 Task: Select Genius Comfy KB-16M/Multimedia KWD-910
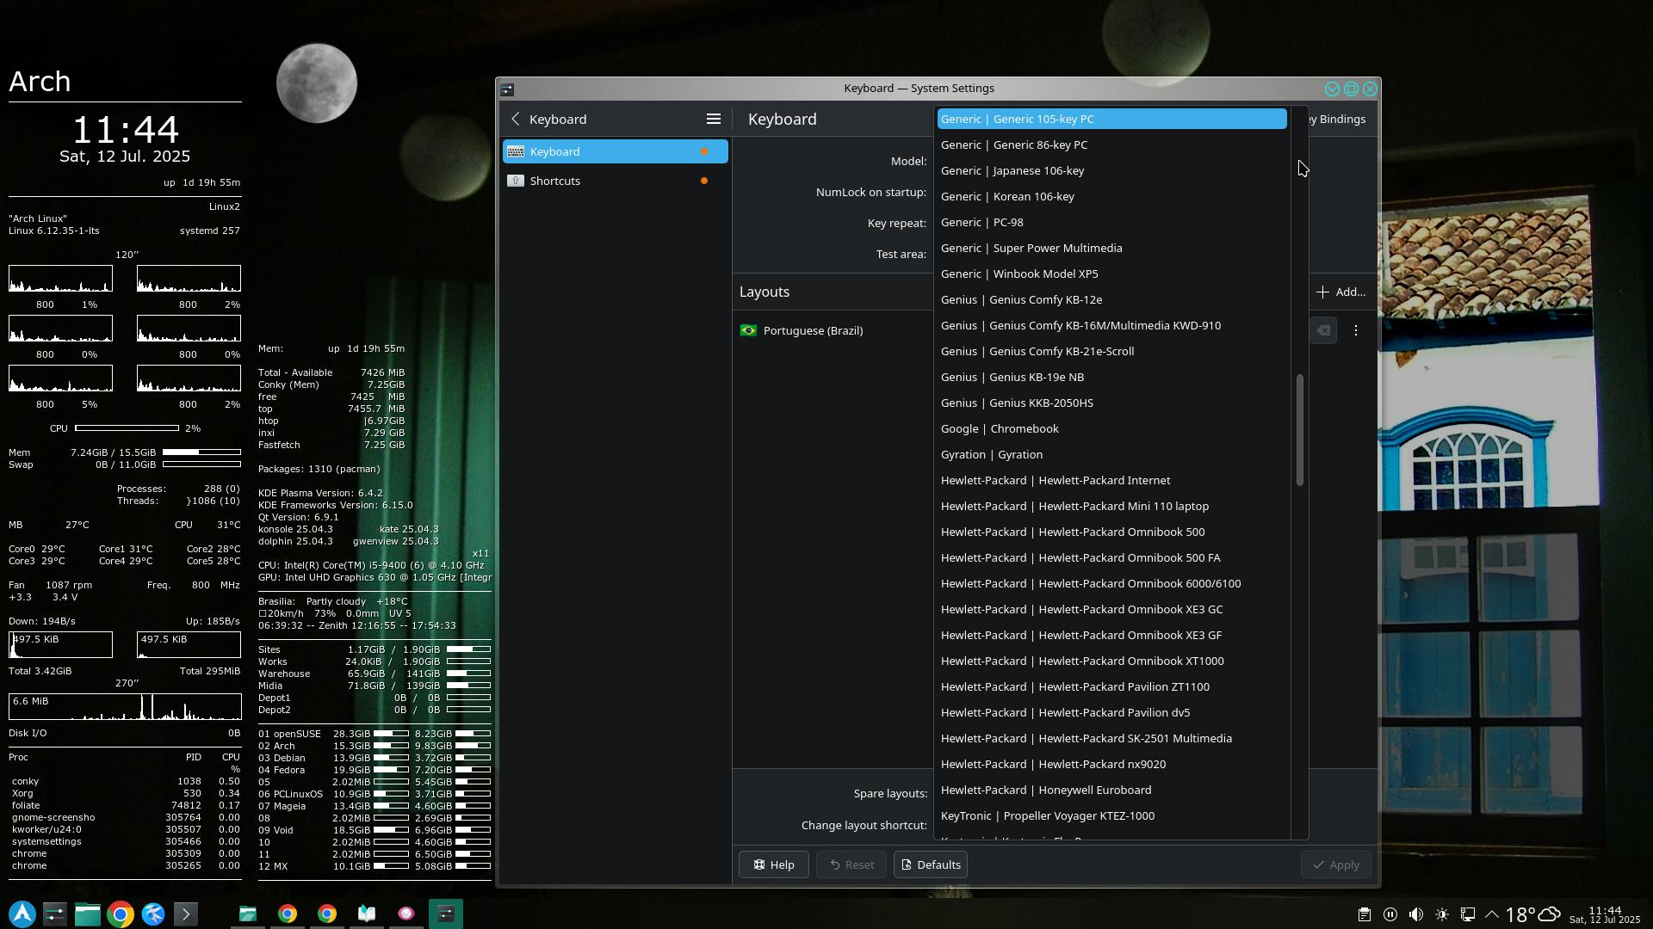1111,325
